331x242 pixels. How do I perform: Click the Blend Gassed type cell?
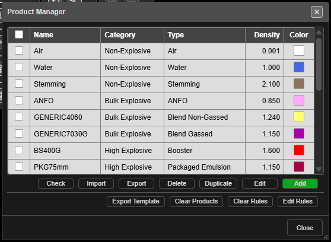click(x=205, y=134)
